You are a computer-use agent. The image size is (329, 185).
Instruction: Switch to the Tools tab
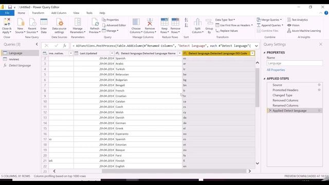(89, 13)
